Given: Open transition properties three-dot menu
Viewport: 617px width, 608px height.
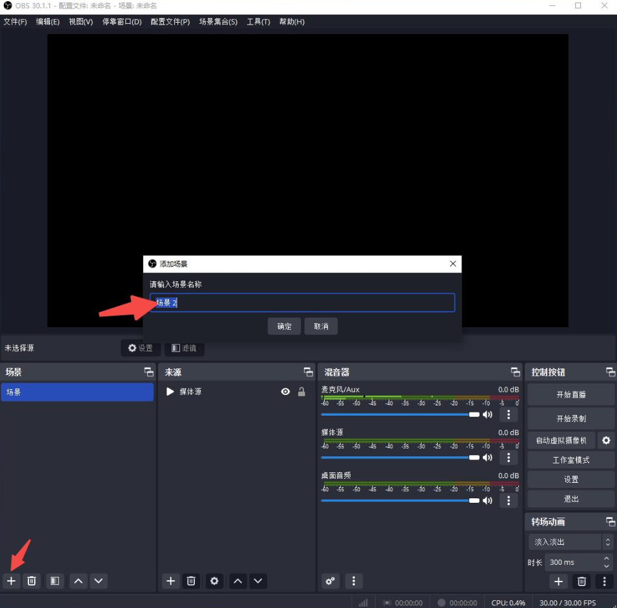Looking at the screenshot, I should coord(604,582).
